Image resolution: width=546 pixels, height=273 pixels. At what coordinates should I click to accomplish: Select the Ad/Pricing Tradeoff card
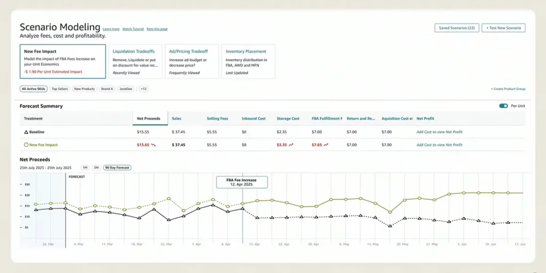tap(191, 61)
